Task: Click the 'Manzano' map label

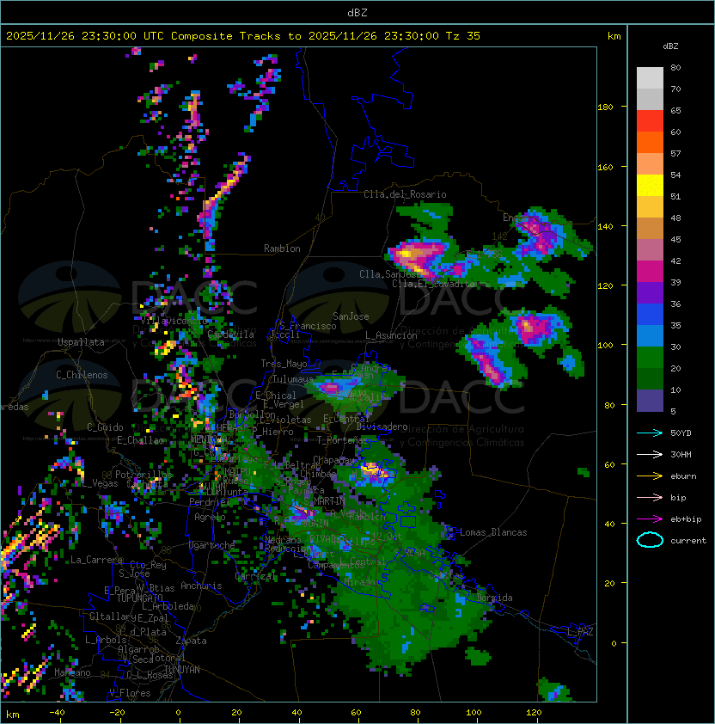Action: pos(72,672)
